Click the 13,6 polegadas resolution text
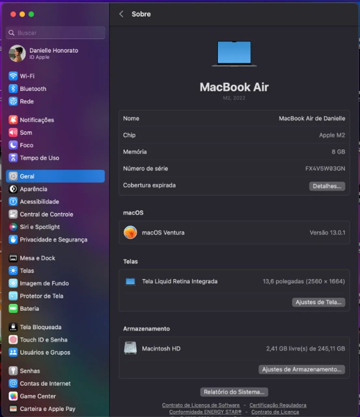The width and height of the screenshot is (360, 417). coord(304,281)
